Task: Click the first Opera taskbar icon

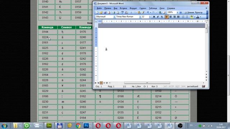Action: point(98,126)
